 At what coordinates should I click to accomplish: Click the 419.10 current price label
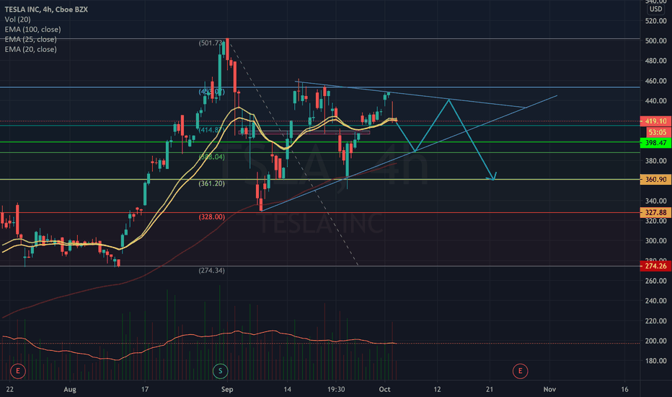(x=655, y=121)
